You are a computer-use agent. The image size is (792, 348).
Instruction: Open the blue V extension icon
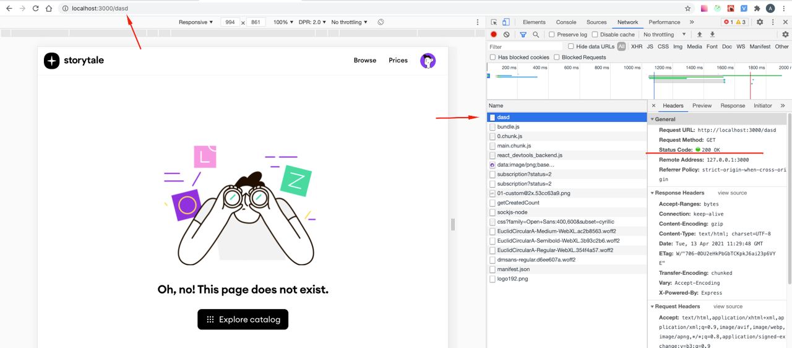pyautogui.click(x=744, y=9)
